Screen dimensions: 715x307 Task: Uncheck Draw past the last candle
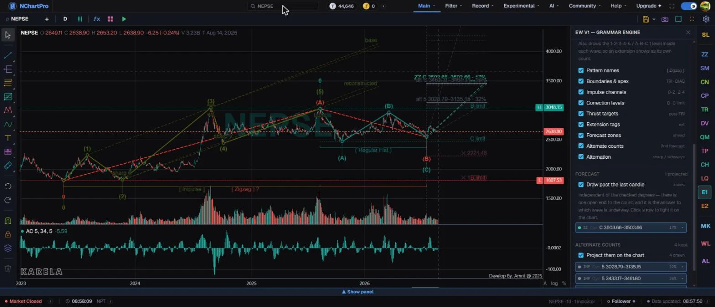581,185
